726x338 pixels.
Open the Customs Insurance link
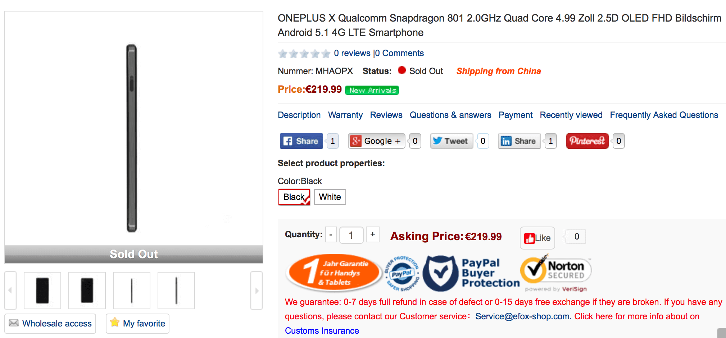click(x=322, y=330)
